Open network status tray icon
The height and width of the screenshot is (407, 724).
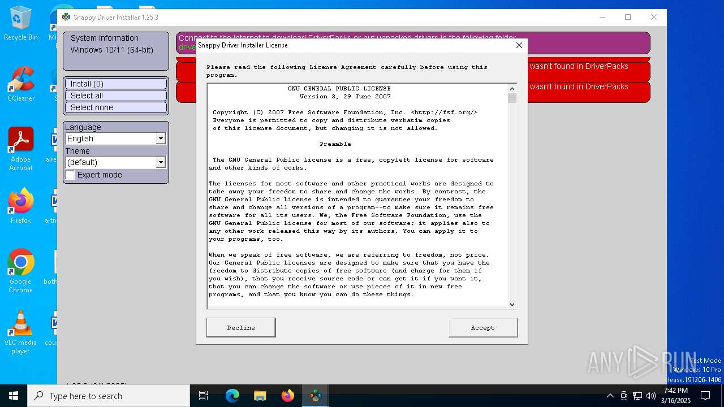[x=637, y=396]
